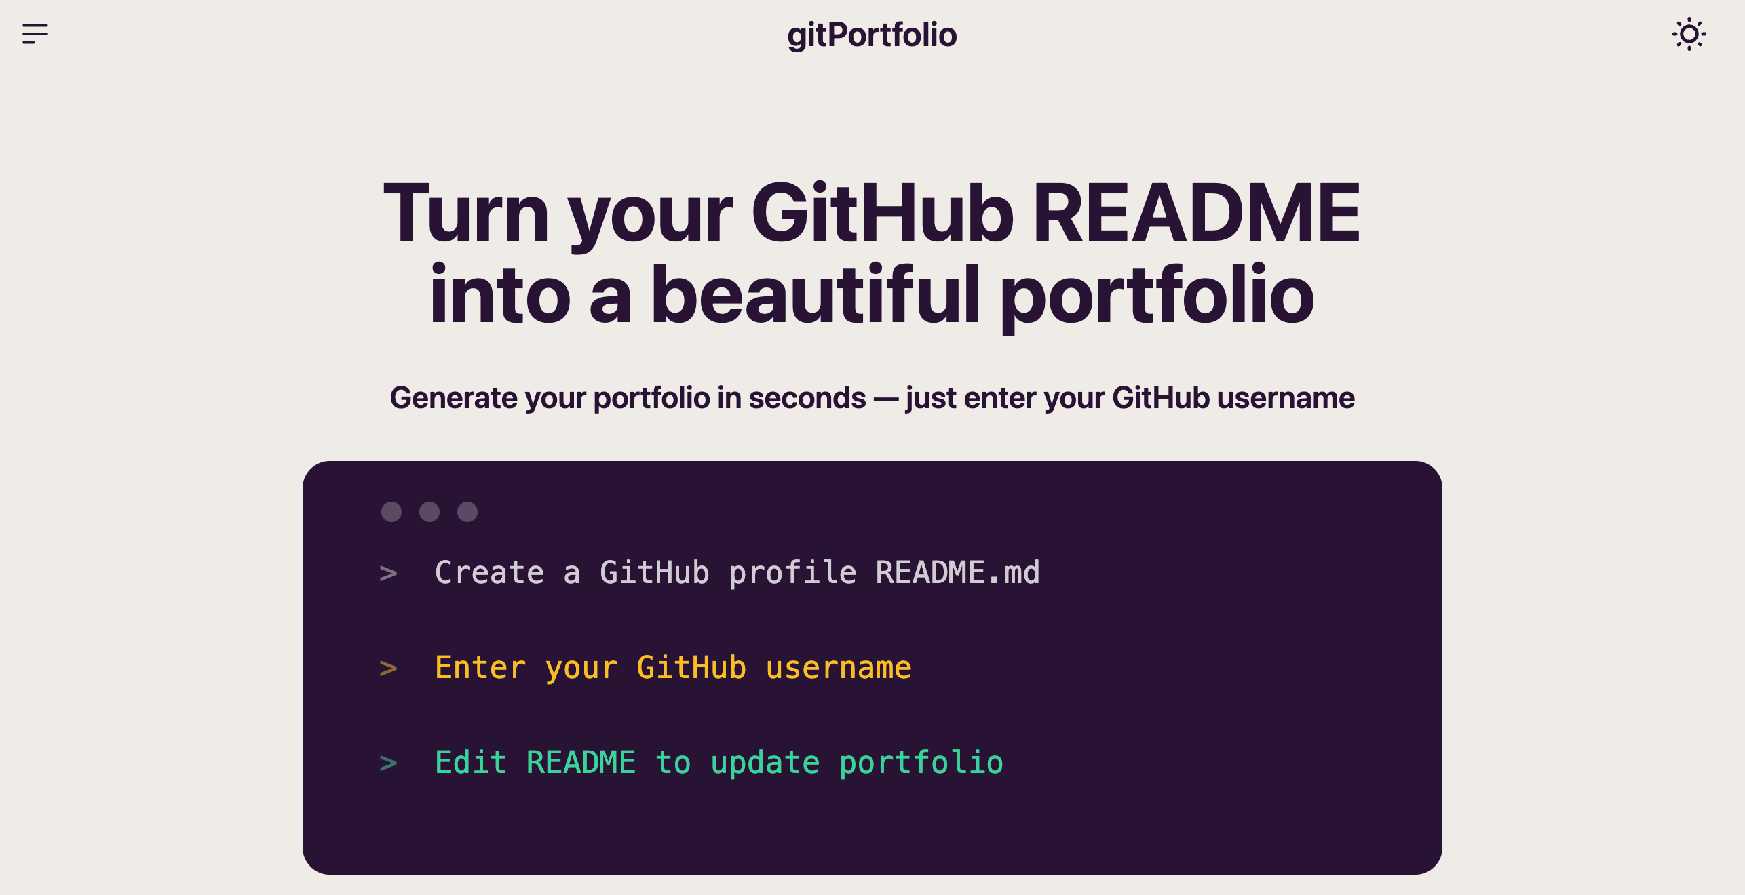Click the "into a beautiful portfolio" headline line
Viewport: 1745px width, 895px height.
click(x=872, y=295)
